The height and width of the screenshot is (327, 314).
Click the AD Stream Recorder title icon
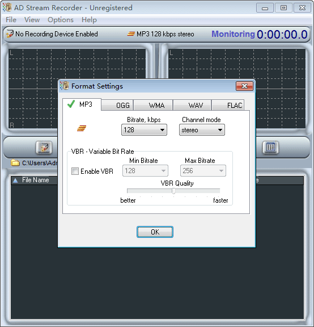click(x=7, y=7)
